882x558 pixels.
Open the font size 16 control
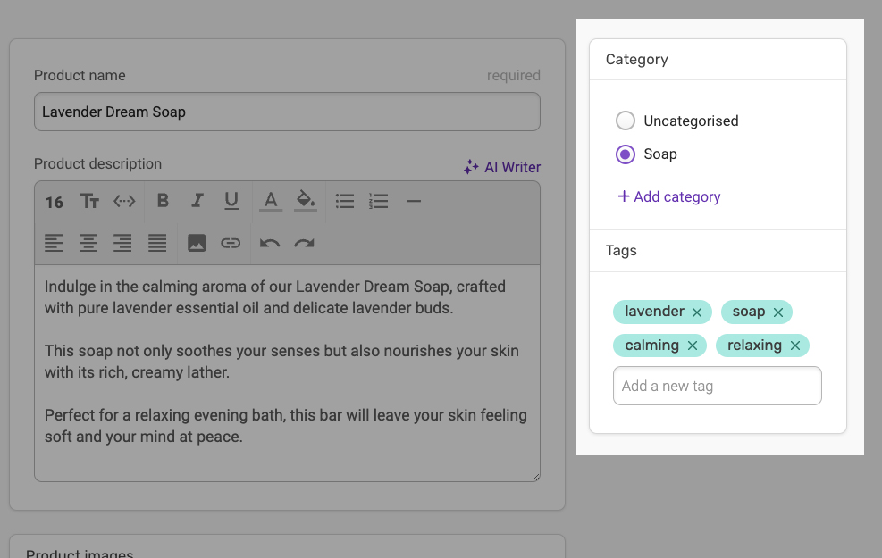(x=54, y=202)
